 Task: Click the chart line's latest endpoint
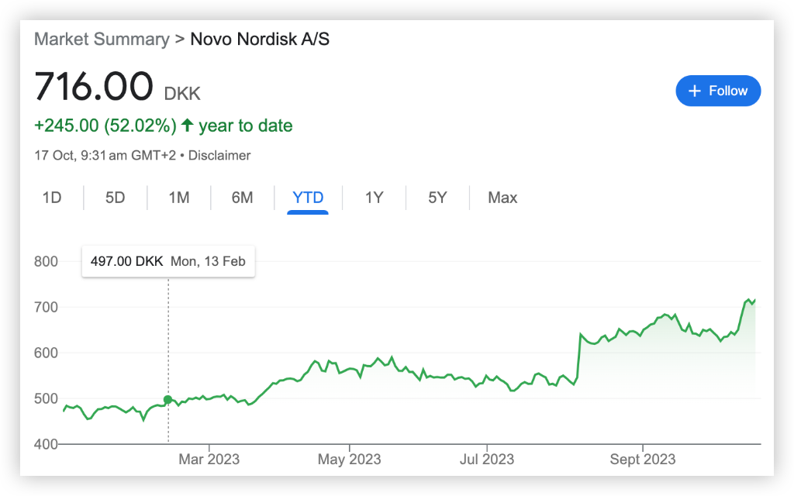pos(754,300)
